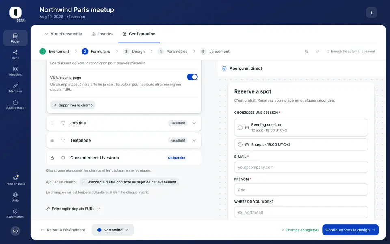The image size is (390, 244).
Task: Click the Prénom input field in preview
Action: pos(301,190)
